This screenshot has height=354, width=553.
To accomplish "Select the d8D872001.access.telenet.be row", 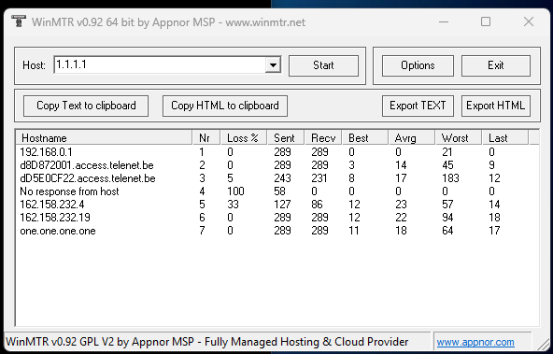I will [277, 165].
